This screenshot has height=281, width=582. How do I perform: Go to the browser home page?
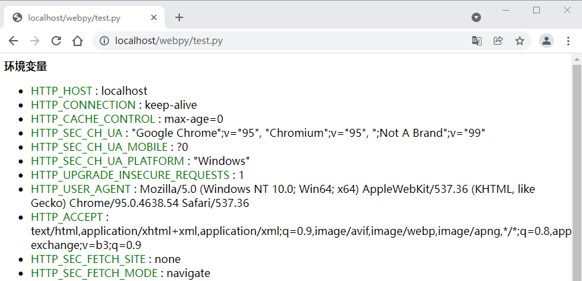pos(78,41)
